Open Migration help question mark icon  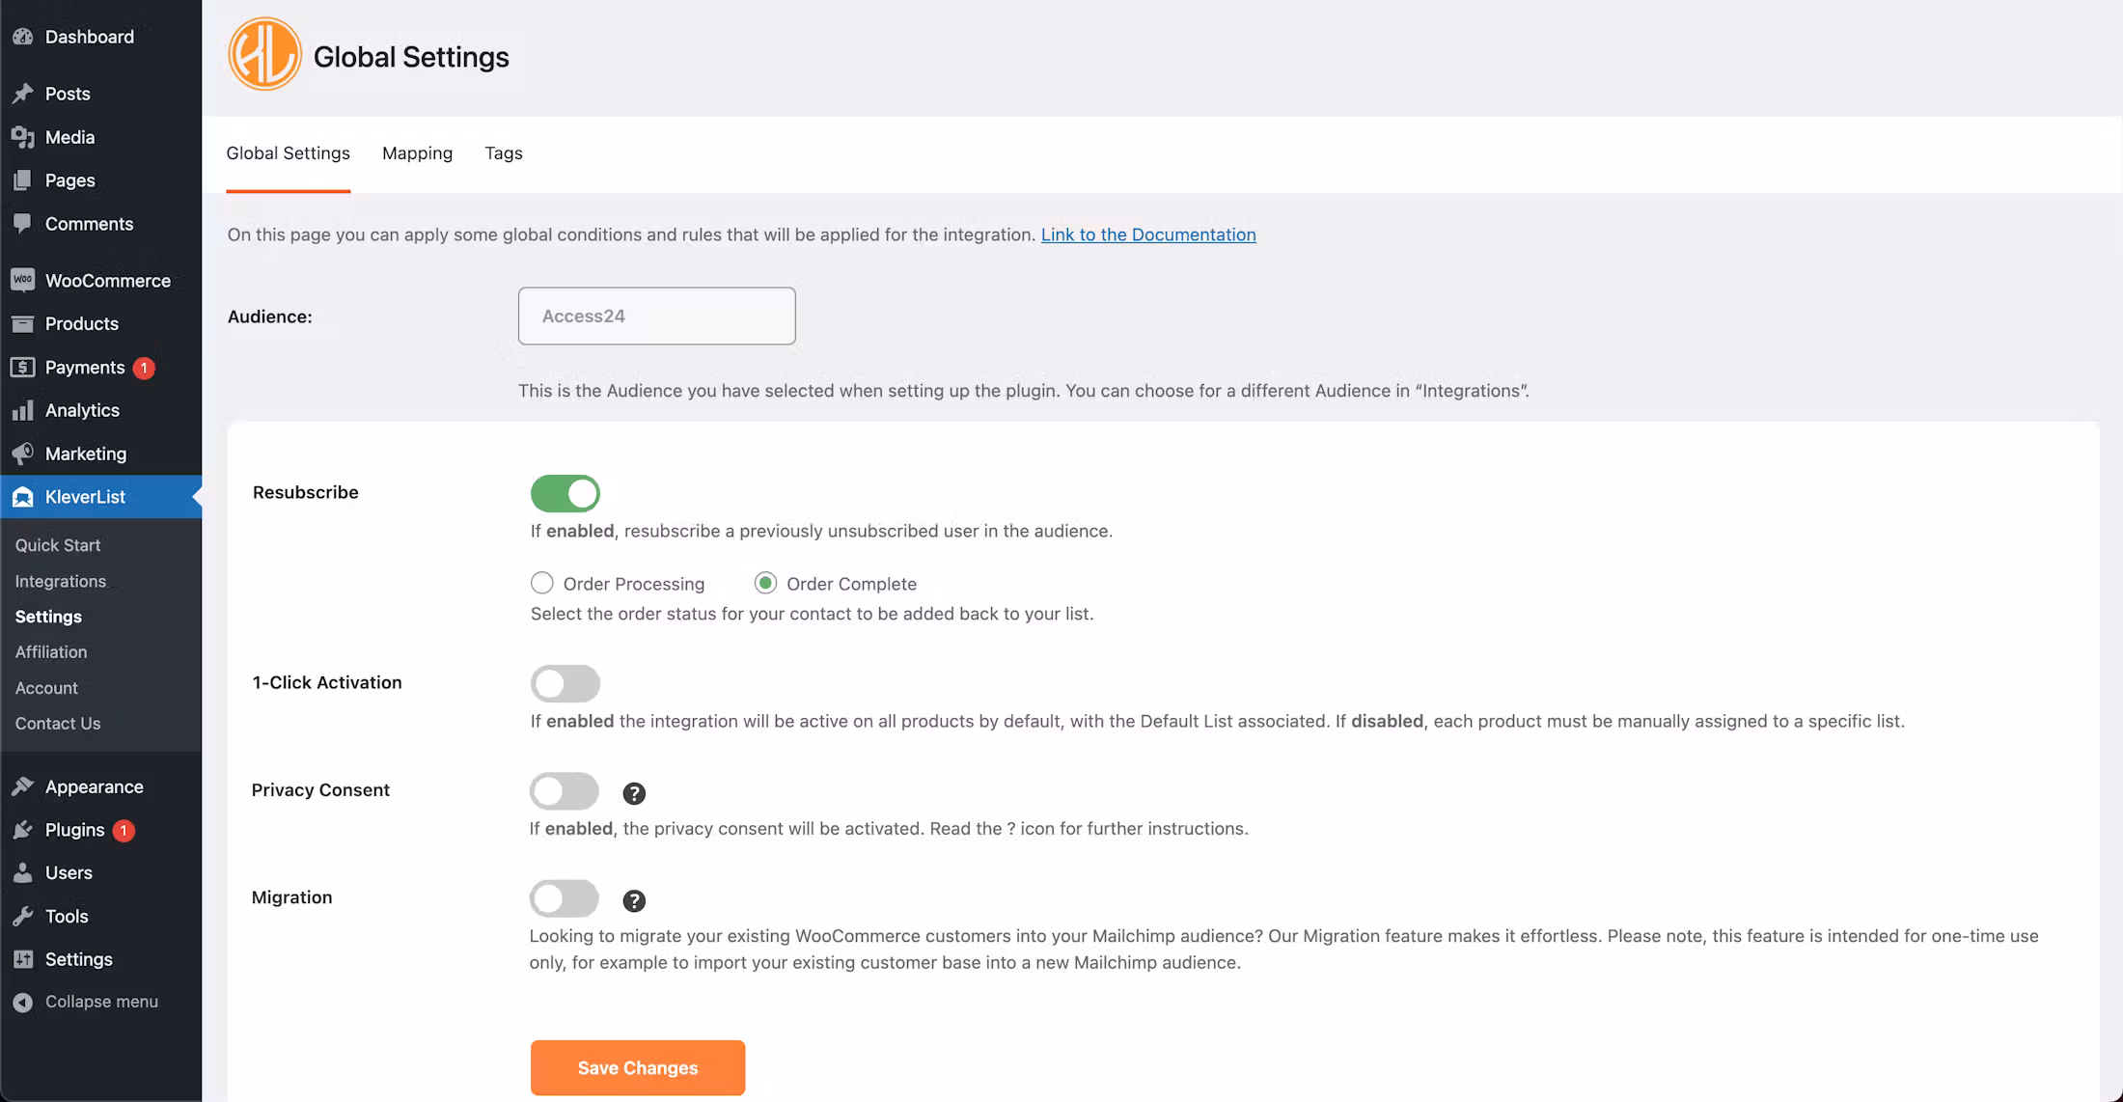click(x=634, y=900)
